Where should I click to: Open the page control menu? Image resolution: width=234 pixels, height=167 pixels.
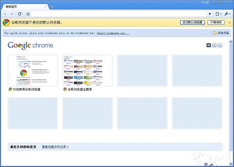218,14
